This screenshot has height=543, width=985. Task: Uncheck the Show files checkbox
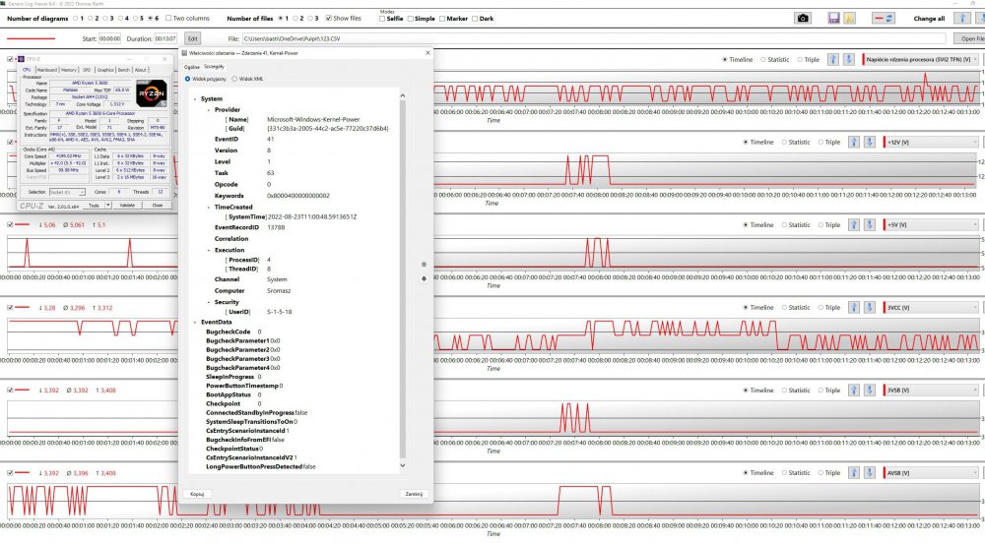pos(327,18)
